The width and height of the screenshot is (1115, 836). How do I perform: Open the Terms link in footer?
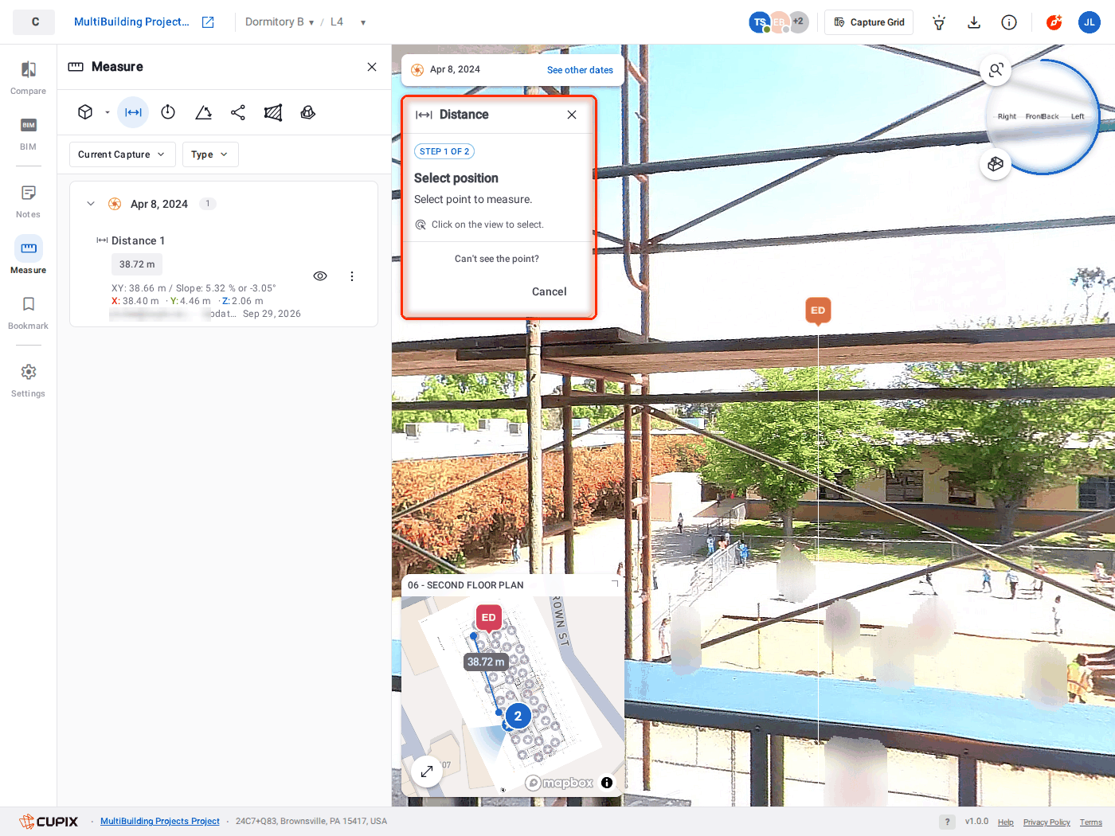(1091, 822)
